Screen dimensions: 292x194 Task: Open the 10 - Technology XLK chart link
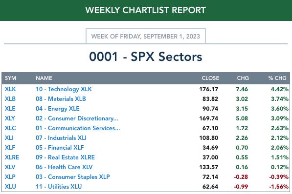pyautogui.click(x=64, y=89)
